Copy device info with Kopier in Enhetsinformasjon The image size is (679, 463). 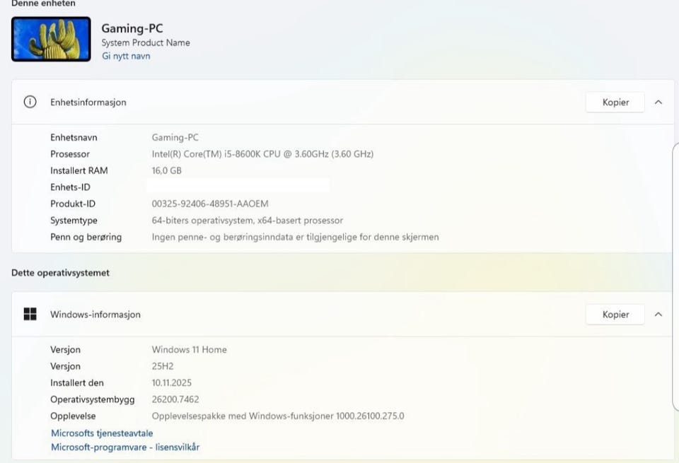pyautogui.click(x=615, y=102)
